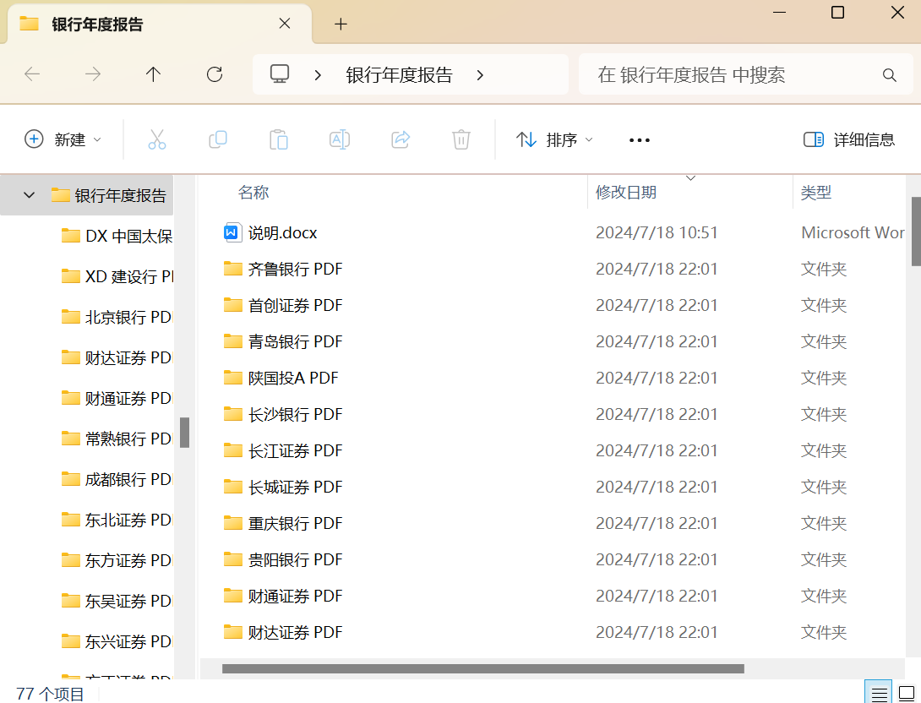Click the date 2024/7/18 10:51

coord(657,233)
